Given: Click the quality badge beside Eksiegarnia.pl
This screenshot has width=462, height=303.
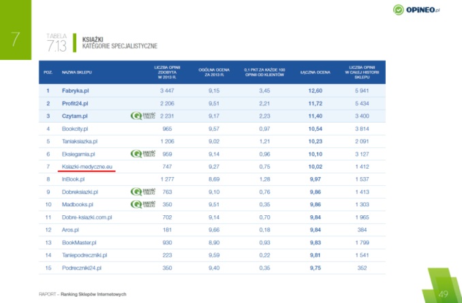Looking at the screenshot, I should [143, 154].
